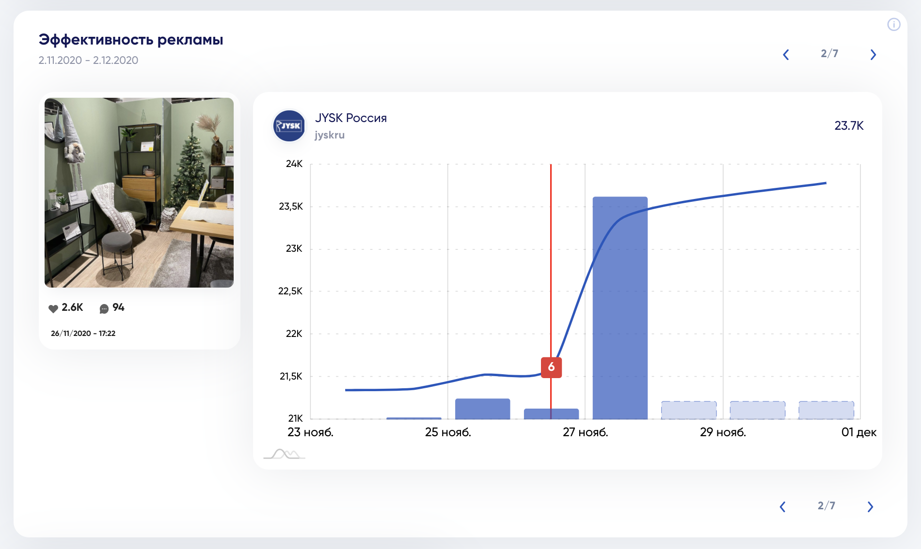Click the 25 нояб. axis label
This screenshot has height=549, width=921.
[x=448, y=432]
